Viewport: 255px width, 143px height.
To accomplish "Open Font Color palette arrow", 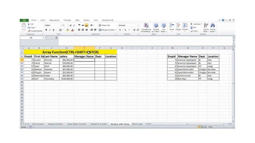I will [75, 30].
